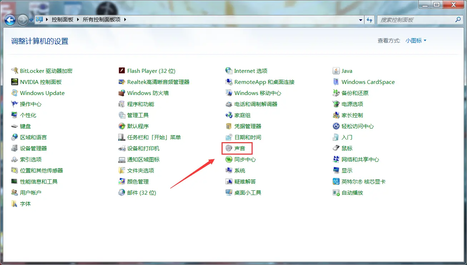Open the 桌面小工具 link
Image resolution: width=467 pixels, height=265 pixels.
[248, 192]
